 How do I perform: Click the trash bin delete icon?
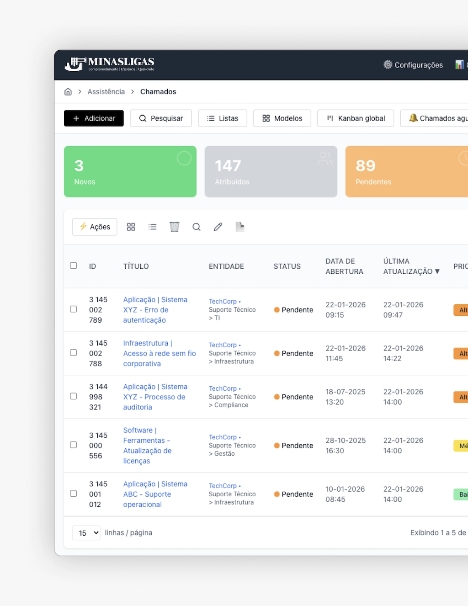point(175,227)
